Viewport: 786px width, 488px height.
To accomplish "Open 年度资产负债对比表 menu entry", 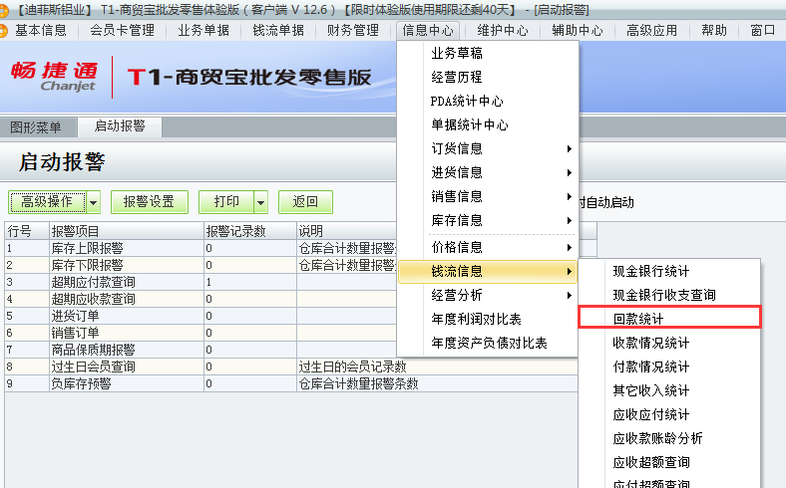I will click(x=487, y=343).
